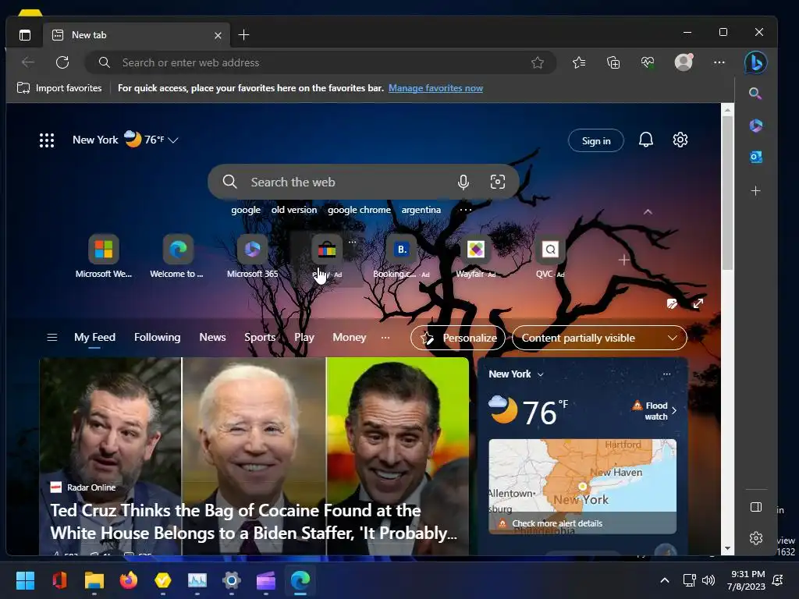This screenshot has height=599, width=799.
Task: Click the sidebar search icon
Action: (755, 94)
